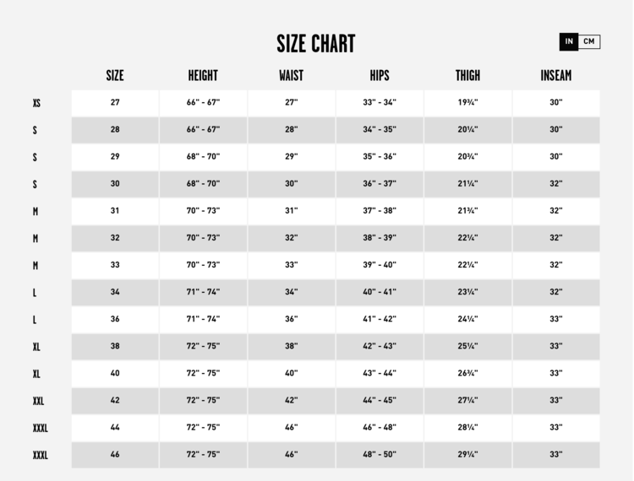This screenshot has height=481, width=634.
Task: Click the HEIGHT column header
Action: tap(203, 76)
